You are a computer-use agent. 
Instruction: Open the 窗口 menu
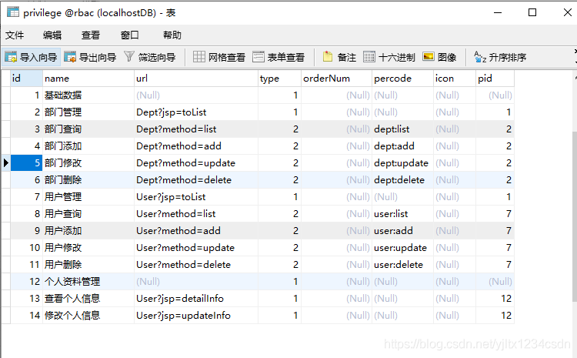click(129, 35)
